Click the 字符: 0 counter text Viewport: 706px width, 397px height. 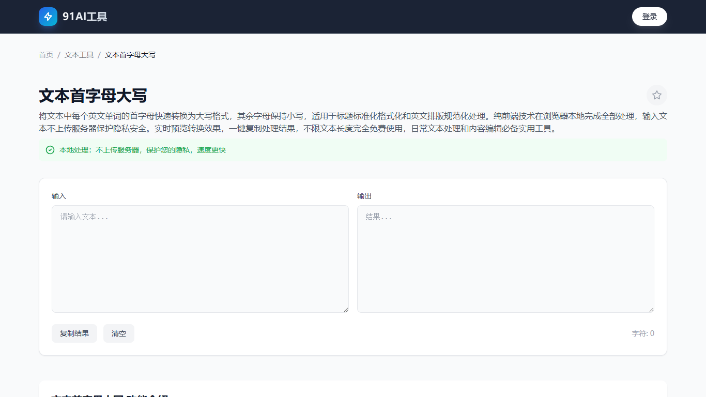[x=643, y=333]
